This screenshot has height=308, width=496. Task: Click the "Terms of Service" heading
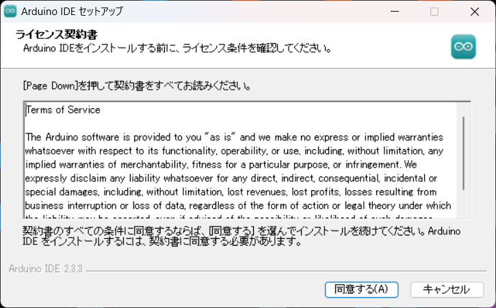coord(63,110)
